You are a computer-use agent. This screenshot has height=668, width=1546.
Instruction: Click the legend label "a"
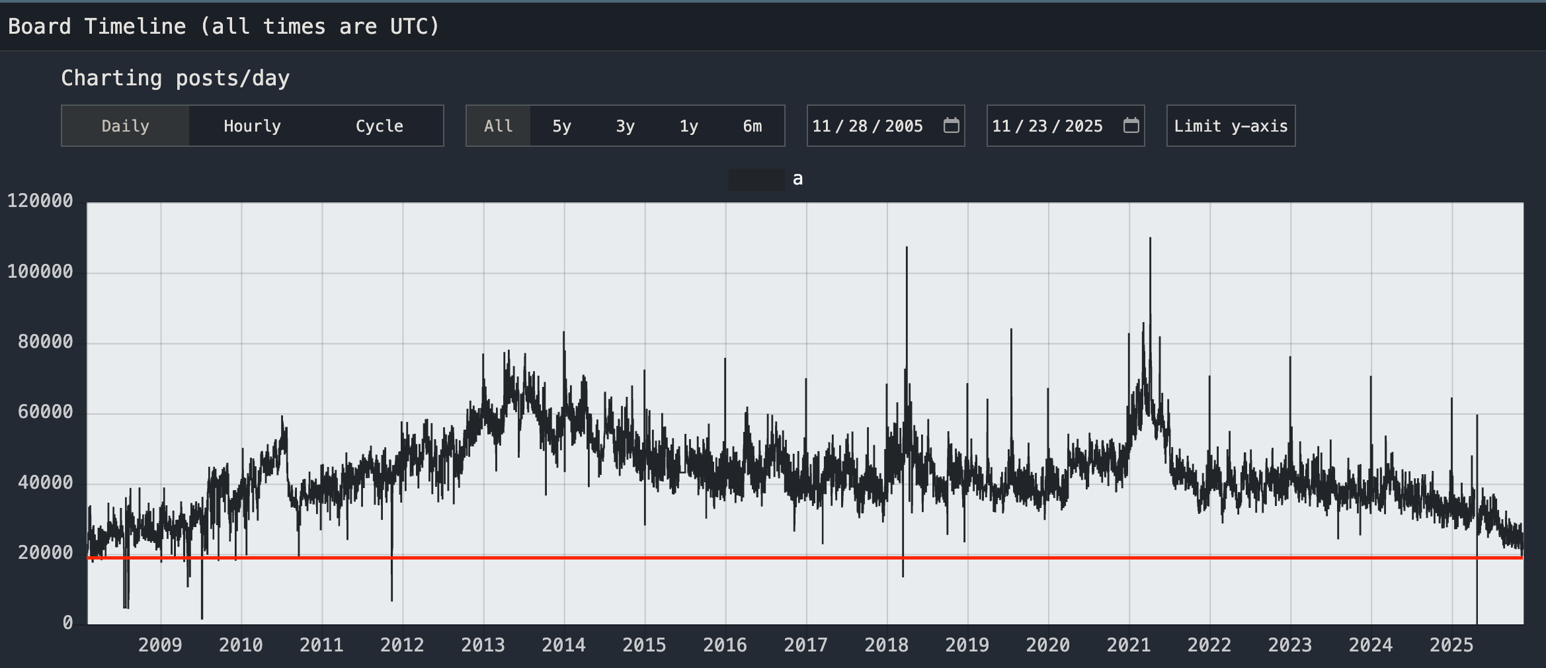(797, 179)
